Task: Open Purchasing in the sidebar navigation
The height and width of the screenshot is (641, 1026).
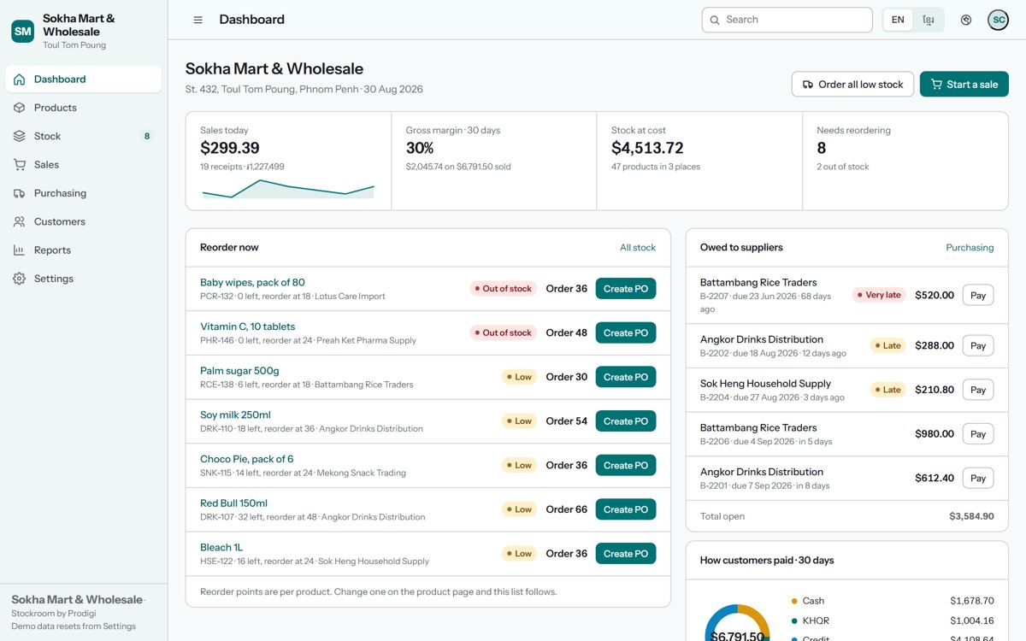Action: click(x=84, y=193)
